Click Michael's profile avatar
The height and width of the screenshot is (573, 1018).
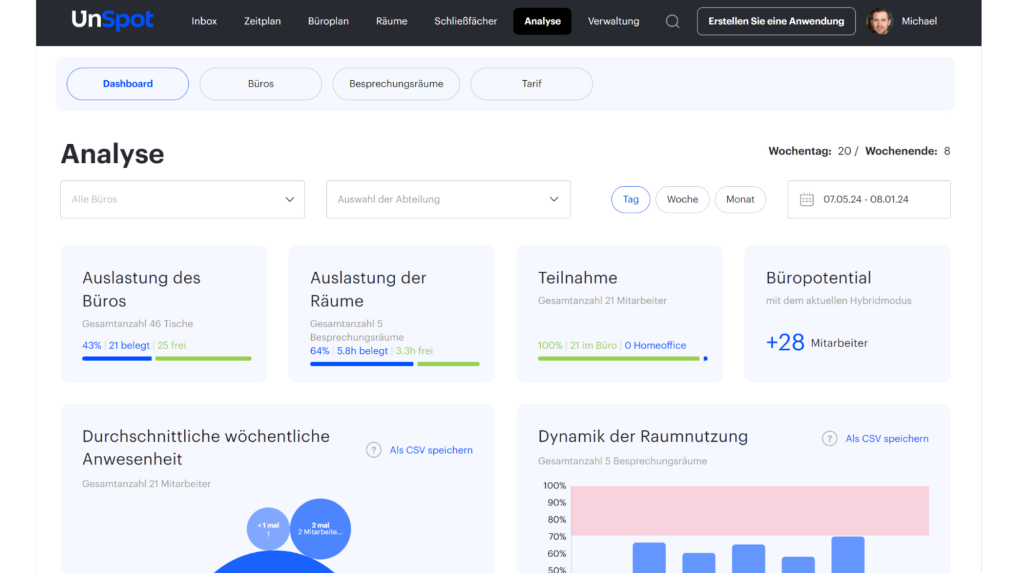click(x=880, y=21)
